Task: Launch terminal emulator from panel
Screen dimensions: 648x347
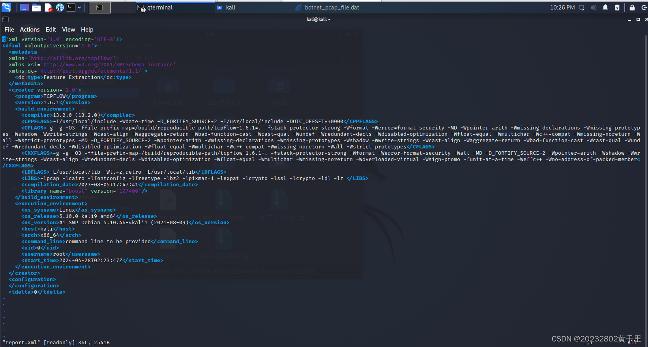Action: pyautogui.click(x=71, y=8)
